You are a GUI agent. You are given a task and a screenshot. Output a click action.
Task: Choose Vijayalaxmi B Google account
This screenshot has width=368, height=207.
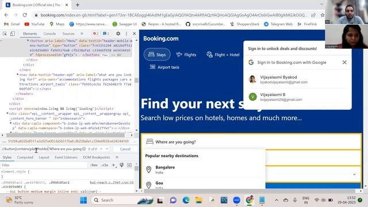297,97
